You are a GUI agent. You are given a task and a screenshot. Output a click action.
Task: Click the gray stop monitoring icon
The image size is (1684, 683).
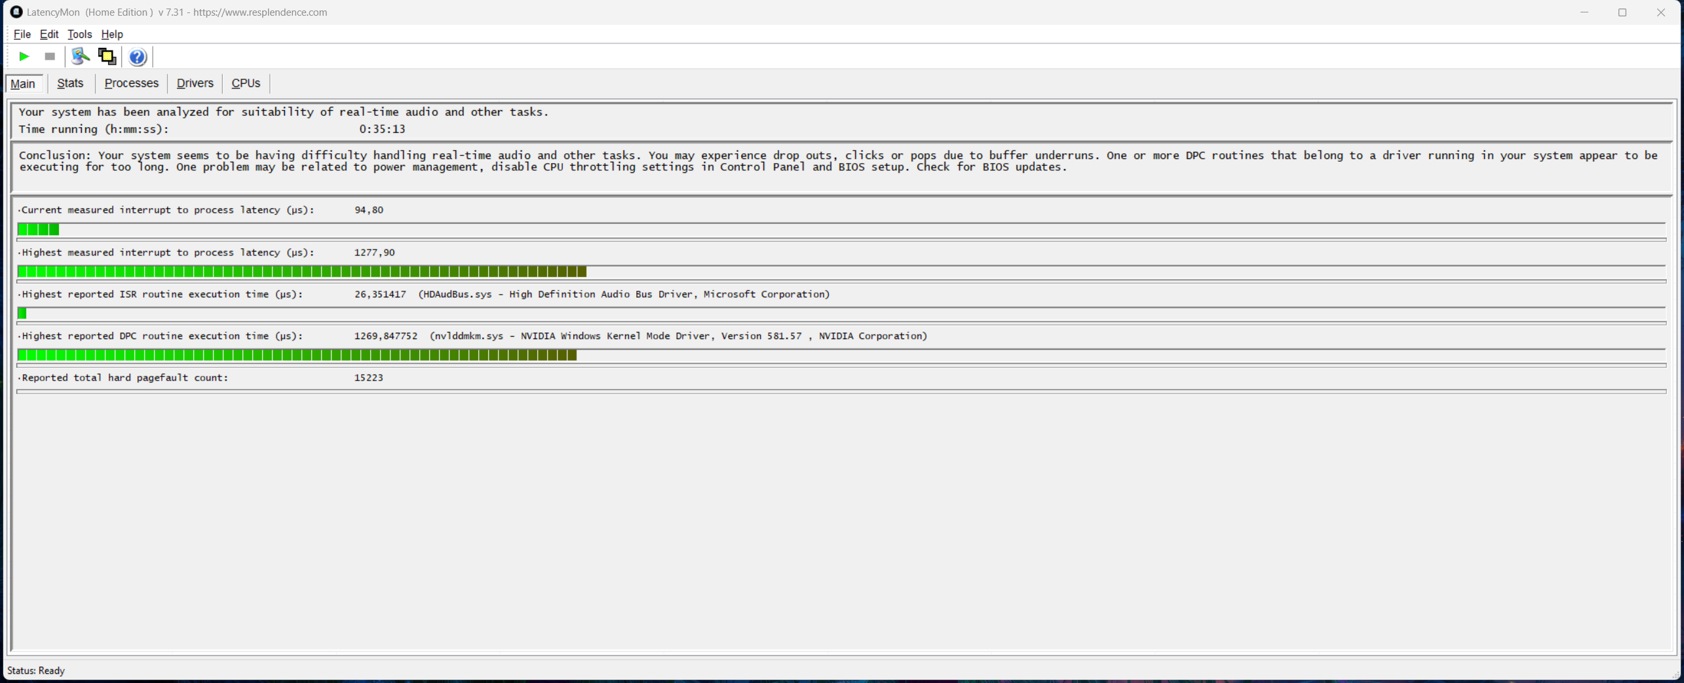[50, 56]
